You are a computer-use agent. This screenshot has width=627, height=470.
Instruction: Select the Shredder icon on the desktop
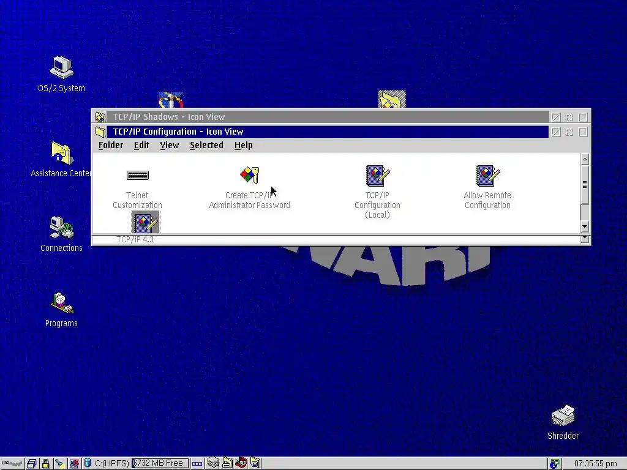tap(563, 416)
